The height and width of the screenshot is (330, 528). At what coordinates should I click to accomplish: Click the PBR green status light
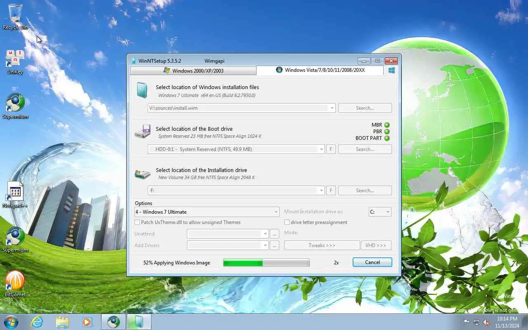(x=387, y=132)
